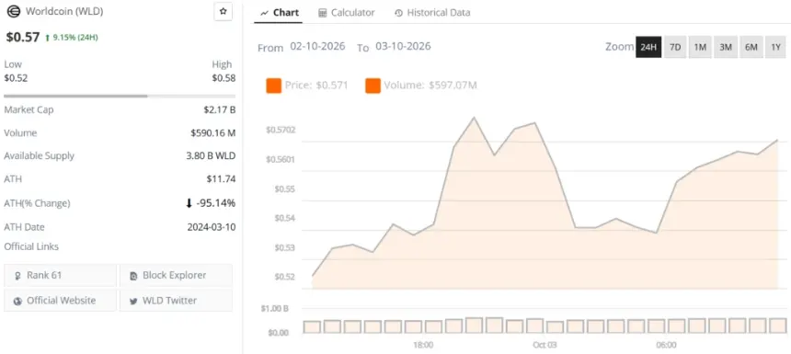Click the $0.5702 y-axis label
Screen dimensions: 791x354
(x=281, y=130)
